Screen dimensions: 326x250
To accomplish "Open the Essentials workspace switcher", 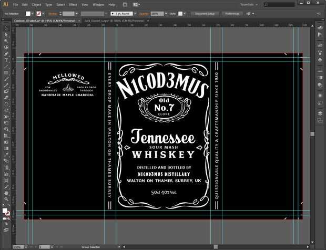I will point(249,5).
